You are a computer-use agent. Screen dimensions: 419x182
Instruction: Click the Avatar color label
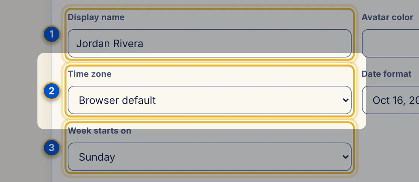coord(387,18)
